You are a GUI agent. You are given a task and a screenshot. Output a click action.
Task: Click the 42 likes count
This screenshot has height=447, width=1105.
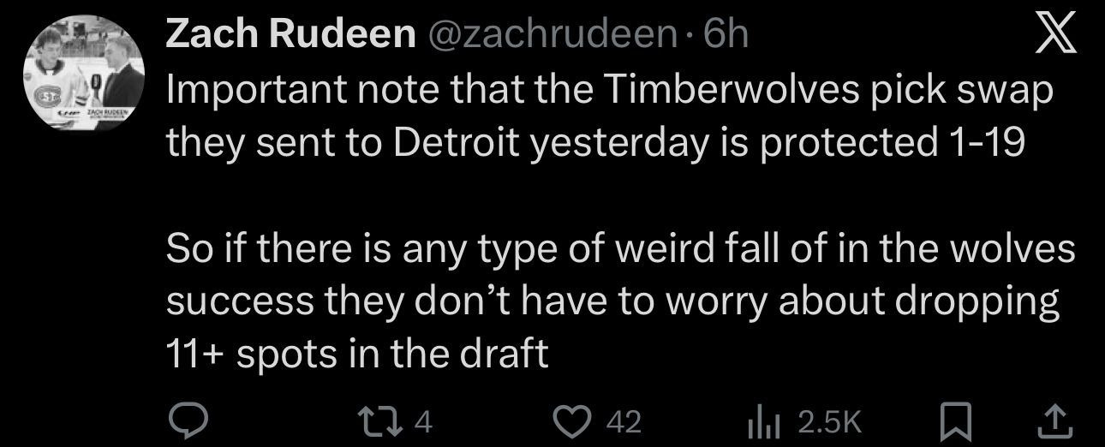624,420
